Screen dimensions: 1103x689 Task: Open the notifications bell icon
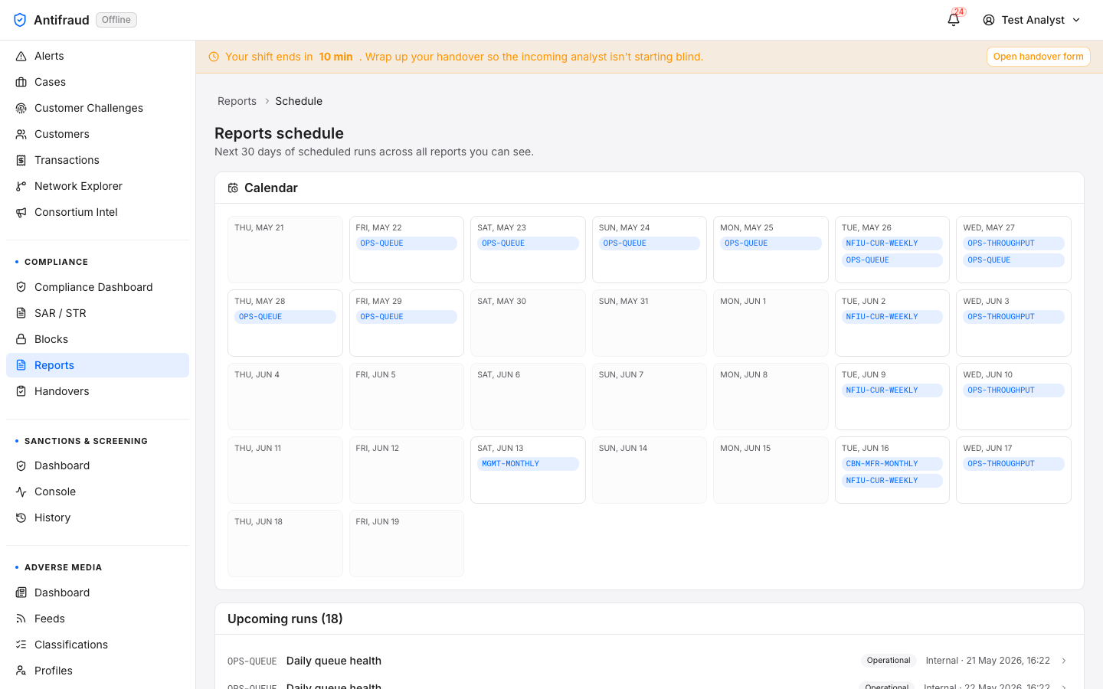(954, 21)
